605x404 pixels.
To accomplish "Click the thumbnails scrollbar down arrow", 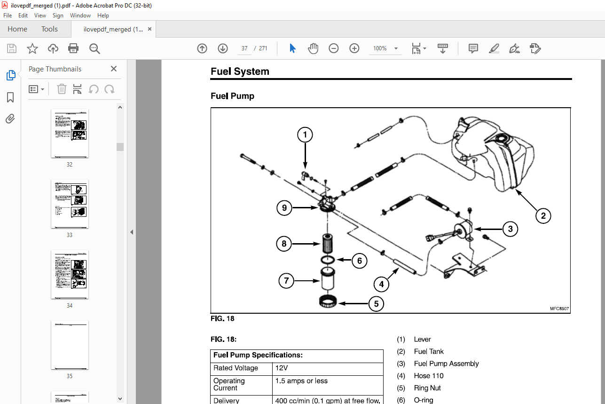I will [120, 399].
